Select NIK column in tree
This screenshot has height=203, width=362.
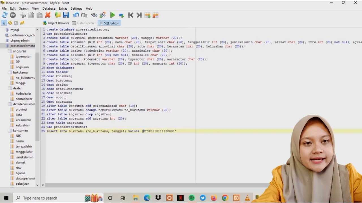pos(18,136)
